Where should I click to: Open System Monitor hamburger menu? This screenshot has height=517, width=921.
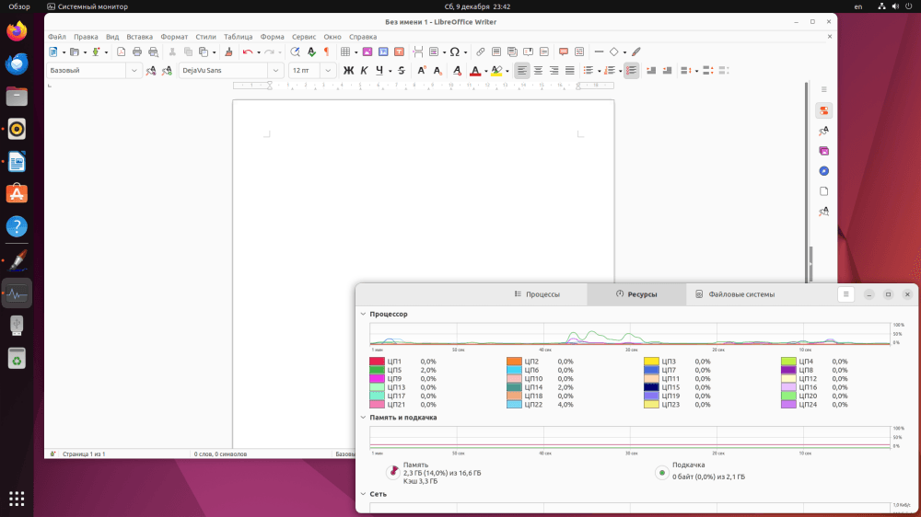[845, 294]
